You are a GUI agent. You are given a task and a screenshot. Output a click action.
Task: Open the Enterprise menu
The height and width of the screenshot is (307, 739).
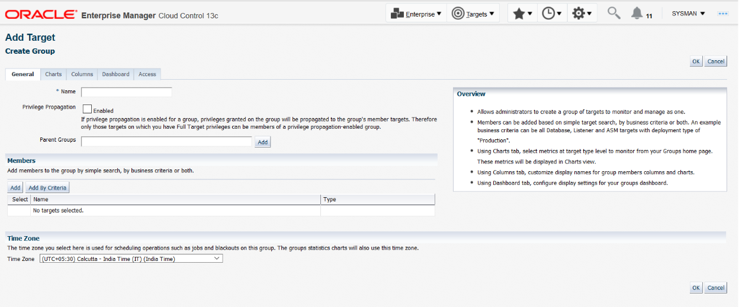(416, 14)
